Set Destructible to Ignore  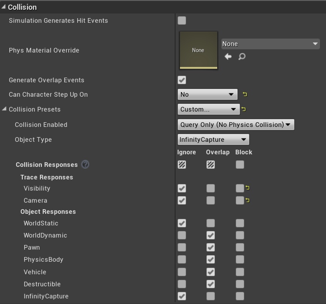pyautogui.click(x=182, y=284)
